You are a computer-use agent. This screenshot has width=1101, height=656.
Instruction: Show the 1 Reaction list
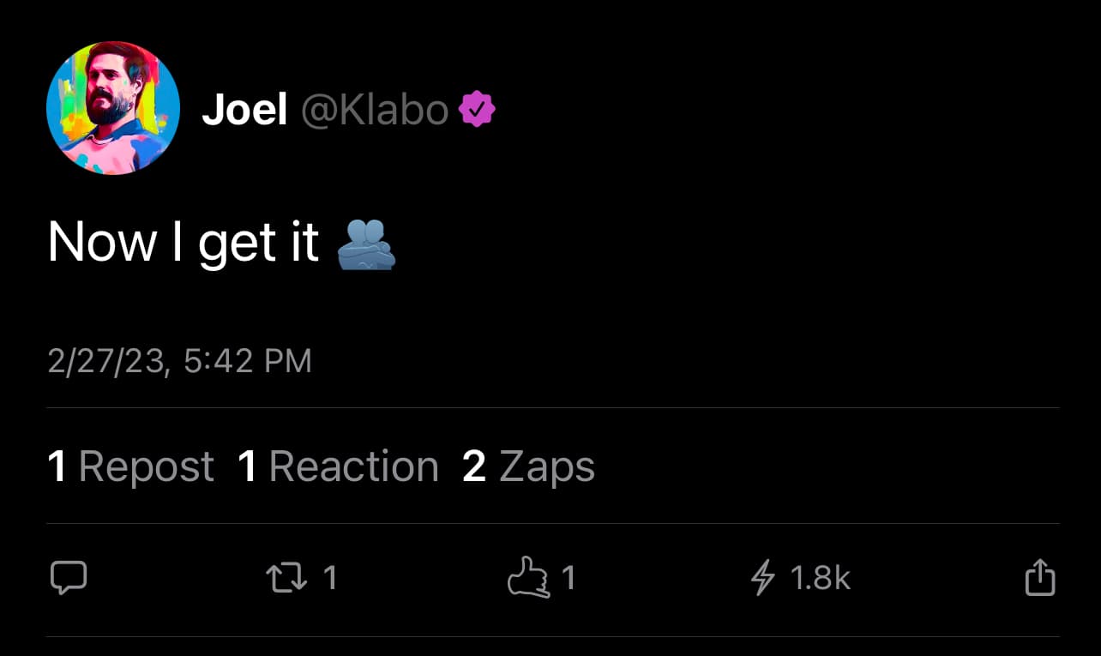point(338,466)
